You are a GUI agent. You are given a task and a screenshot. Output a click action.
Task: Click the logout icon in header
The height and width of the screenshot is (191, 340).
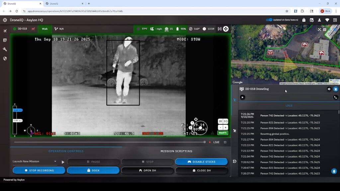pyautogui.click(x=335, y=20)
